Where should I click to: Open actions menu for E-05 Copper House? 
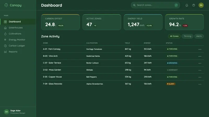point(200,77)
